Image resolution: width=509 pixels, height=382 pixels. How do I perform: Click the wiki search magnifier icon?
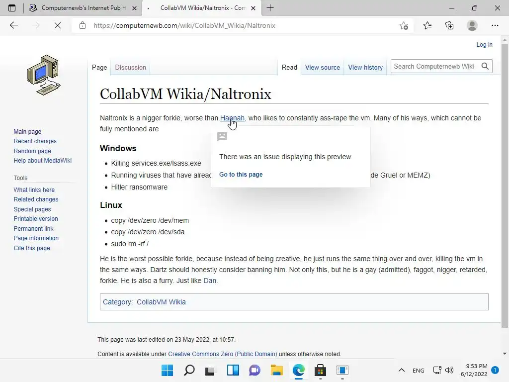pos(485,66)
